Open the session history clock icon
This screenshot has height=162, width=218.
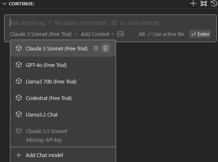tap(214, 3)
